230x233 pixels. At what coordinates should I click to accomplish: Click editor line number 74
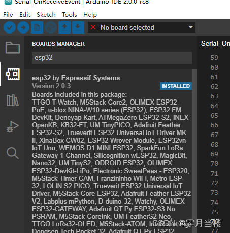214,203
